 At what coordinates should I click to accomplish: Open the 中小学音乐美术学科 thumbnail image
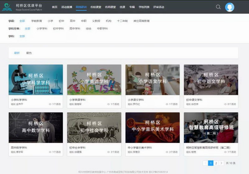pyautogui.click(x=153, y=127)
